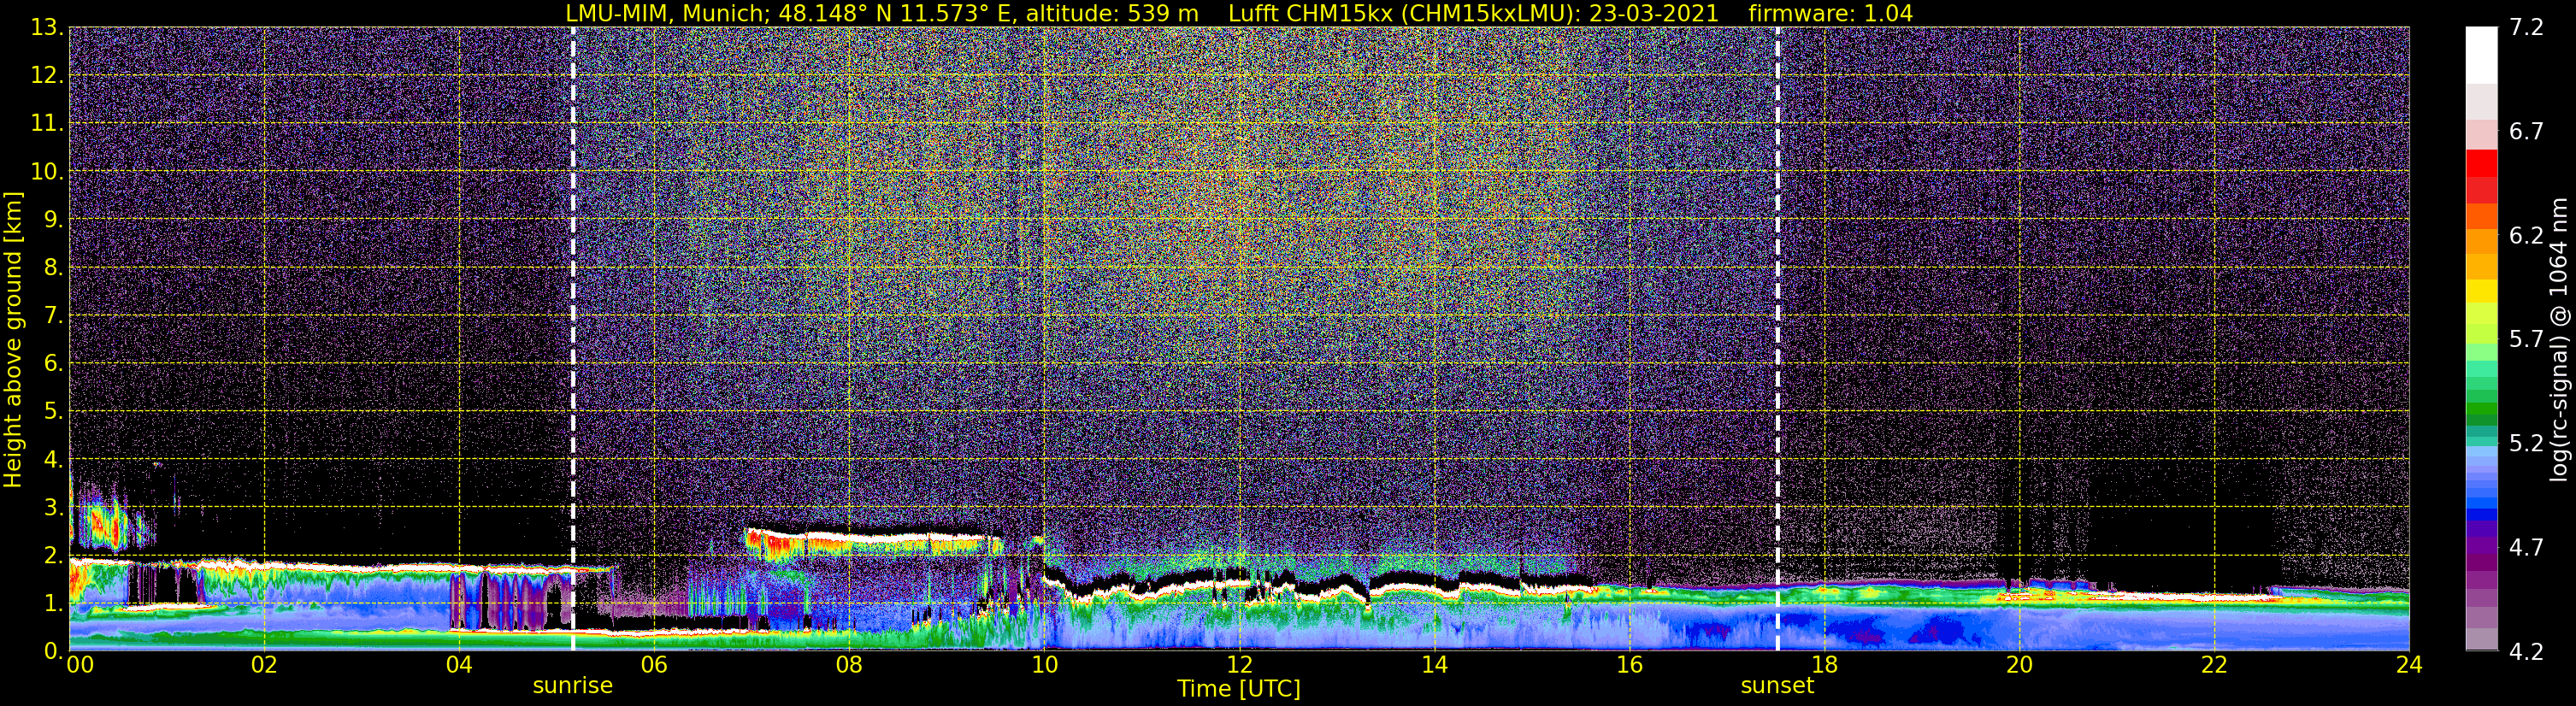The image size is (2576, 706).
Task: Click the '06' time axis tick label
Action: 654,665
